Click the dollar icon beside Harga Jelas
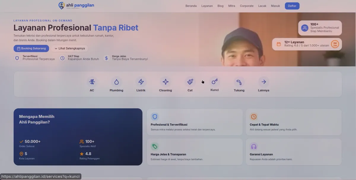This screenshot has height=180, width=356. coord(107,58)
